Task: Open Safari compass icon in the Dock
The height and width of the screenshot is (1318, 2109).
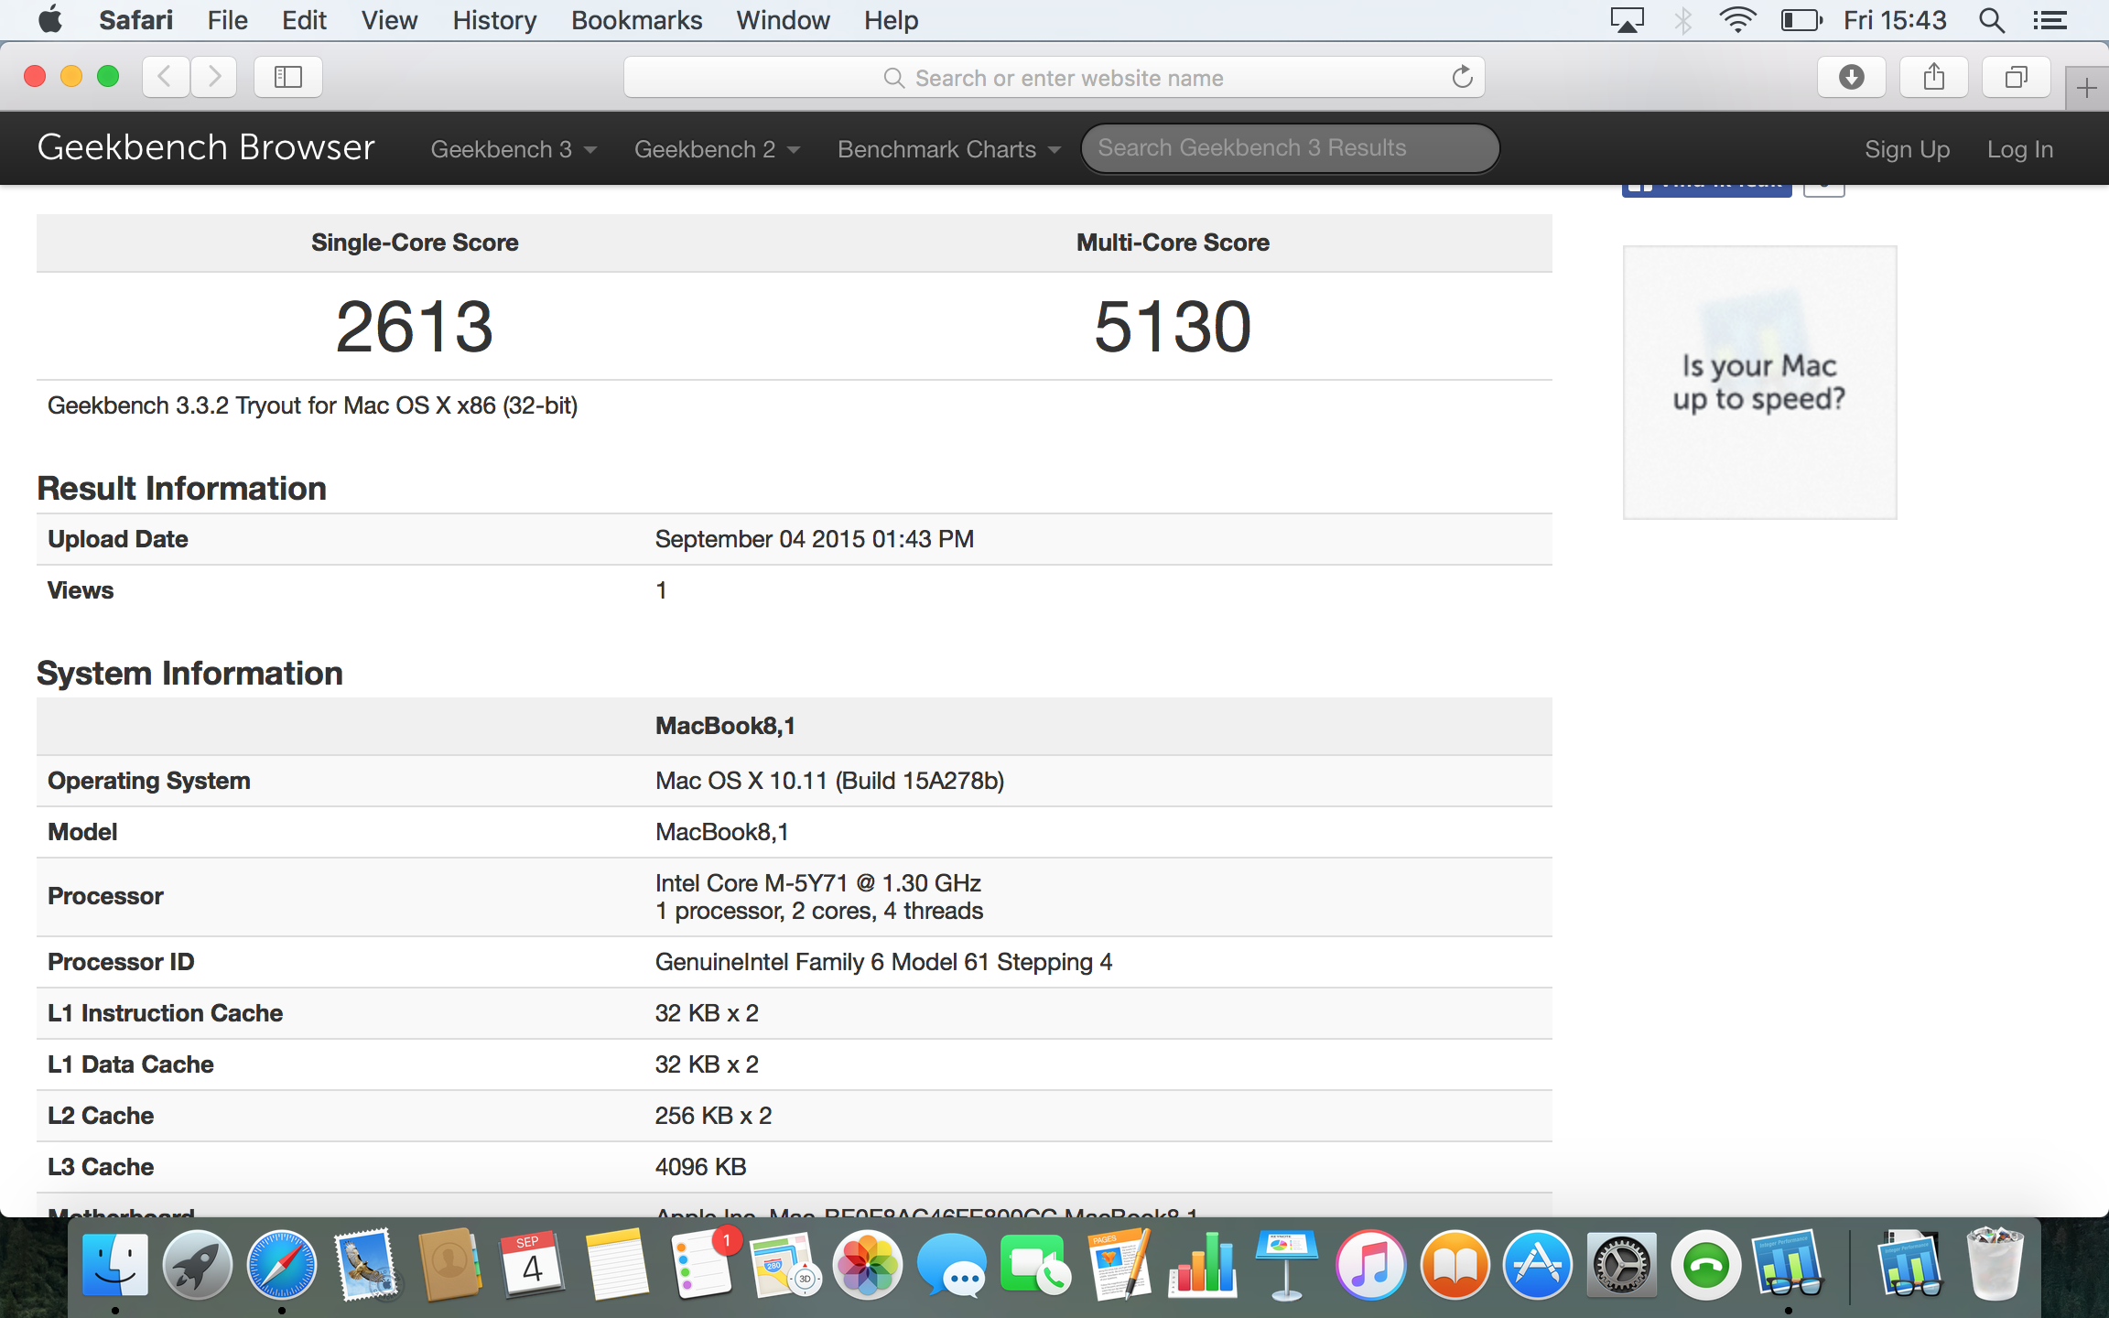Action: pos(282,1266)
